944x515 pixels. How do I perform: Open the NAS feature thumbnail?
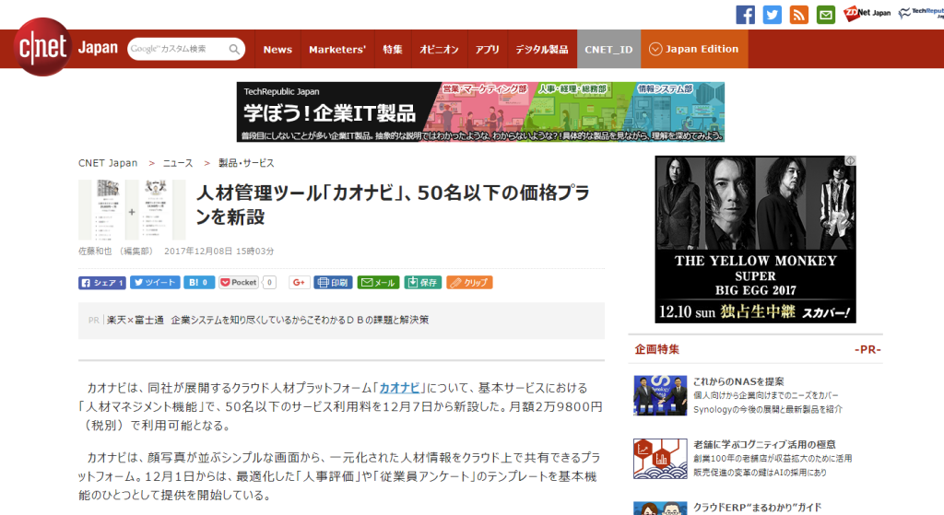click(x=660, y=395)
